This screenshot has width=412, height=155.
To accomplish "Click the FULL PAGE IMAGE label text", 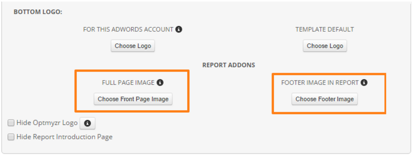I will 128,83.
